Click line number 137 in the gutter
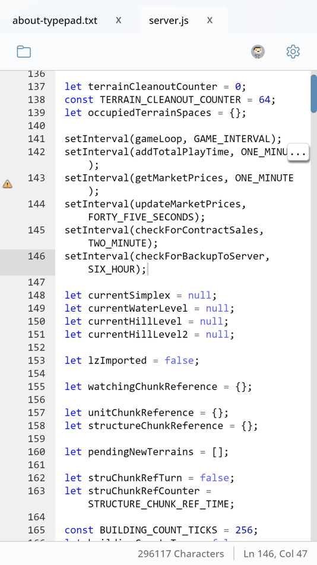Viewport: 317px width, 565px height. tap(36, 86)
